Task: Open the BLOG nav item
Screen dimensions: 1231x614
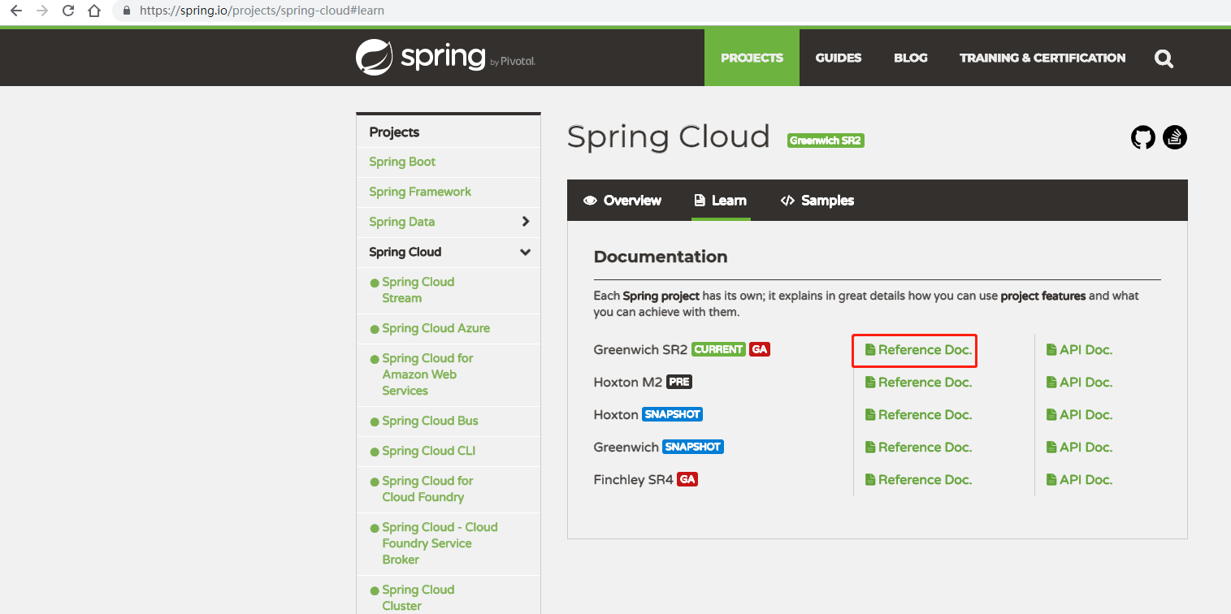Action: pos(911,58)
